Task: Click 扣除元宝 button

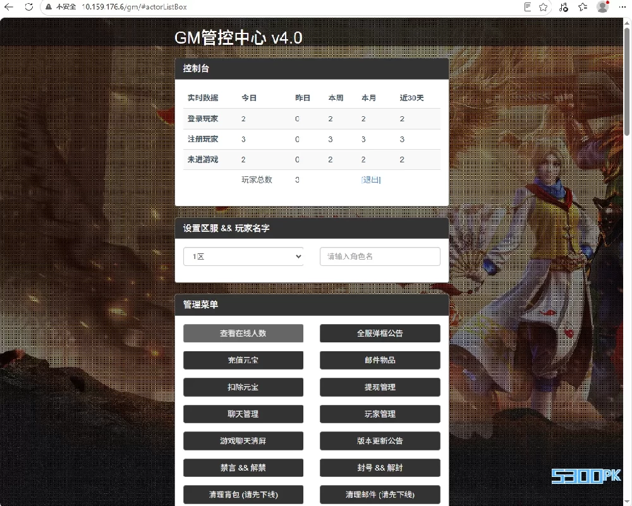Action: coord(243,387)
